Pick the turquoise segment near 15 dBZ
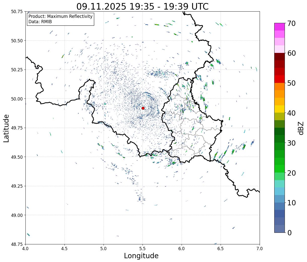The image size is (307, 262). (x=280, y=184)
